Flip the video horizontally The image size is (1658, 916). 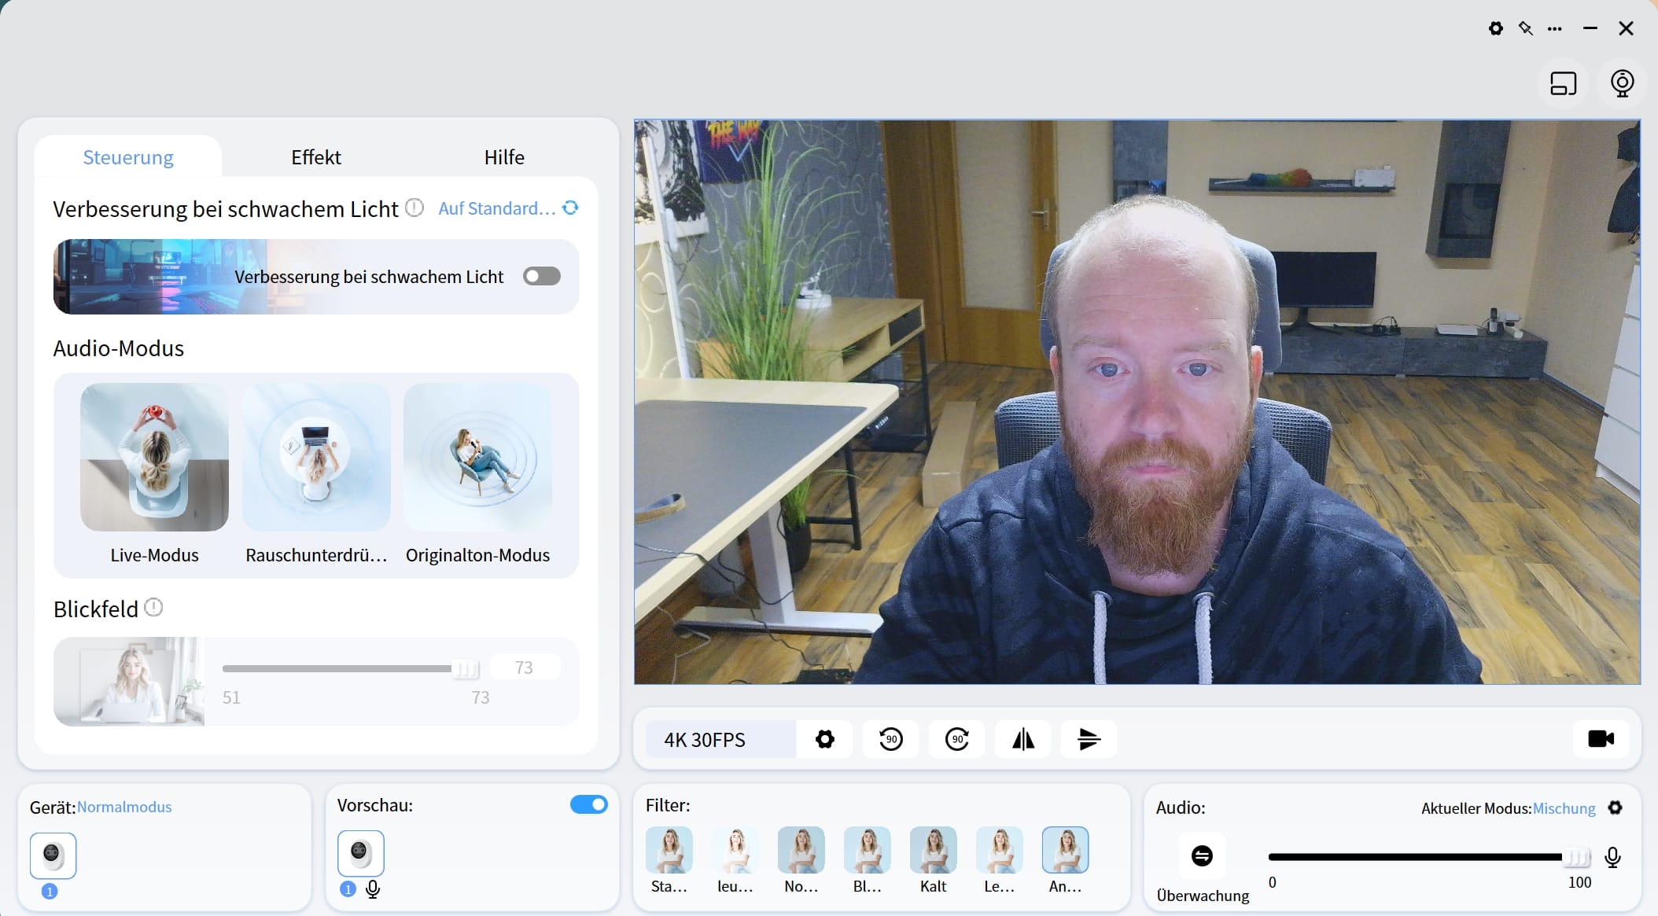coord(1022,739)
